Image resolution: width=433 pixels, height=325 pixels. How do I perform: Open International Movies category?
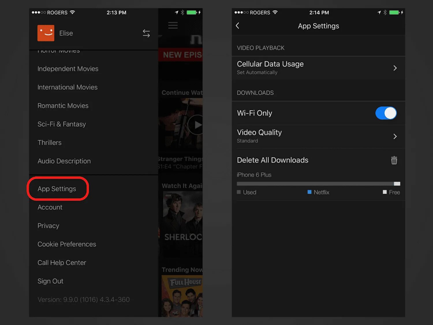pyautogui.click(x=68, y=87)
